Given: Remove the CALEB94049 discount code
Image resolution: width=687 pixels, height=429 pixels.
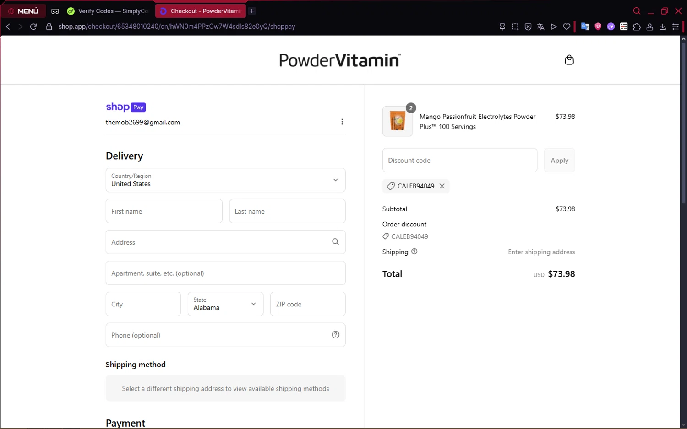Looking at the screenshot, I should (442, 186).
